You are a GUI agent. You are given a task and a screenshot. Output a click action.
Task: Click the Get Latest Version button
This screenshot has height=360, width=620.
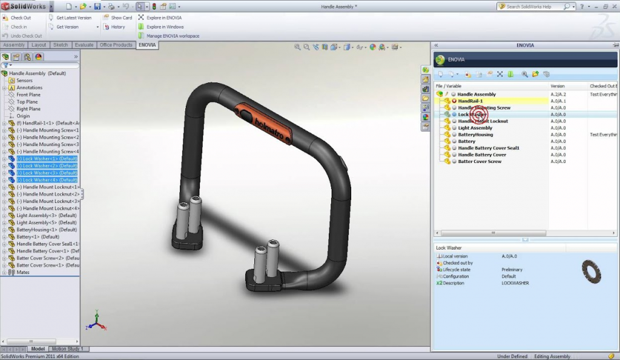pos(74,18)
